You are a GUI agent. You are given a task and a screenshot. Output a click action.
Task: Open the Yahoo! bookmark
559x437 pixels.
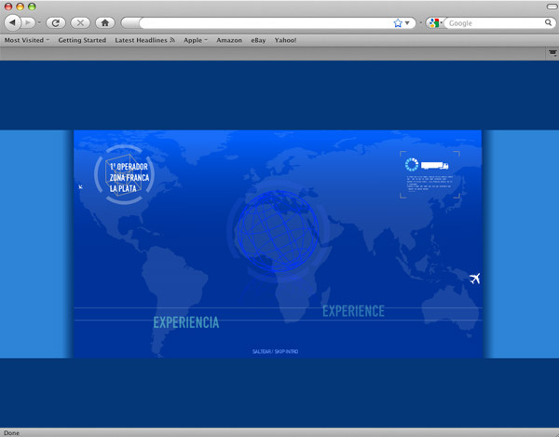tap(286, 40)
